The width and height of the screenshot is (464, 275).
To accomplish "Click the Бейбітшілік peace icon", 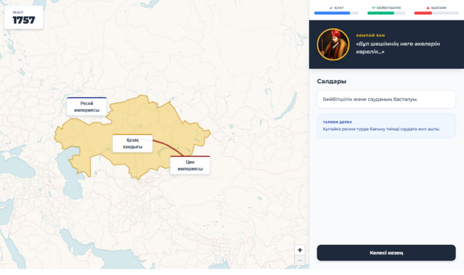I will (373, 8).
